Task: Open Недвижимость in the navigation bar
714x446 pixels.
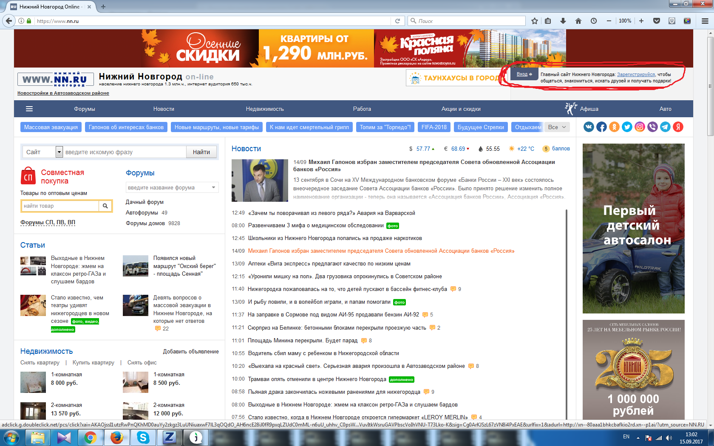Action: (265, 109)
